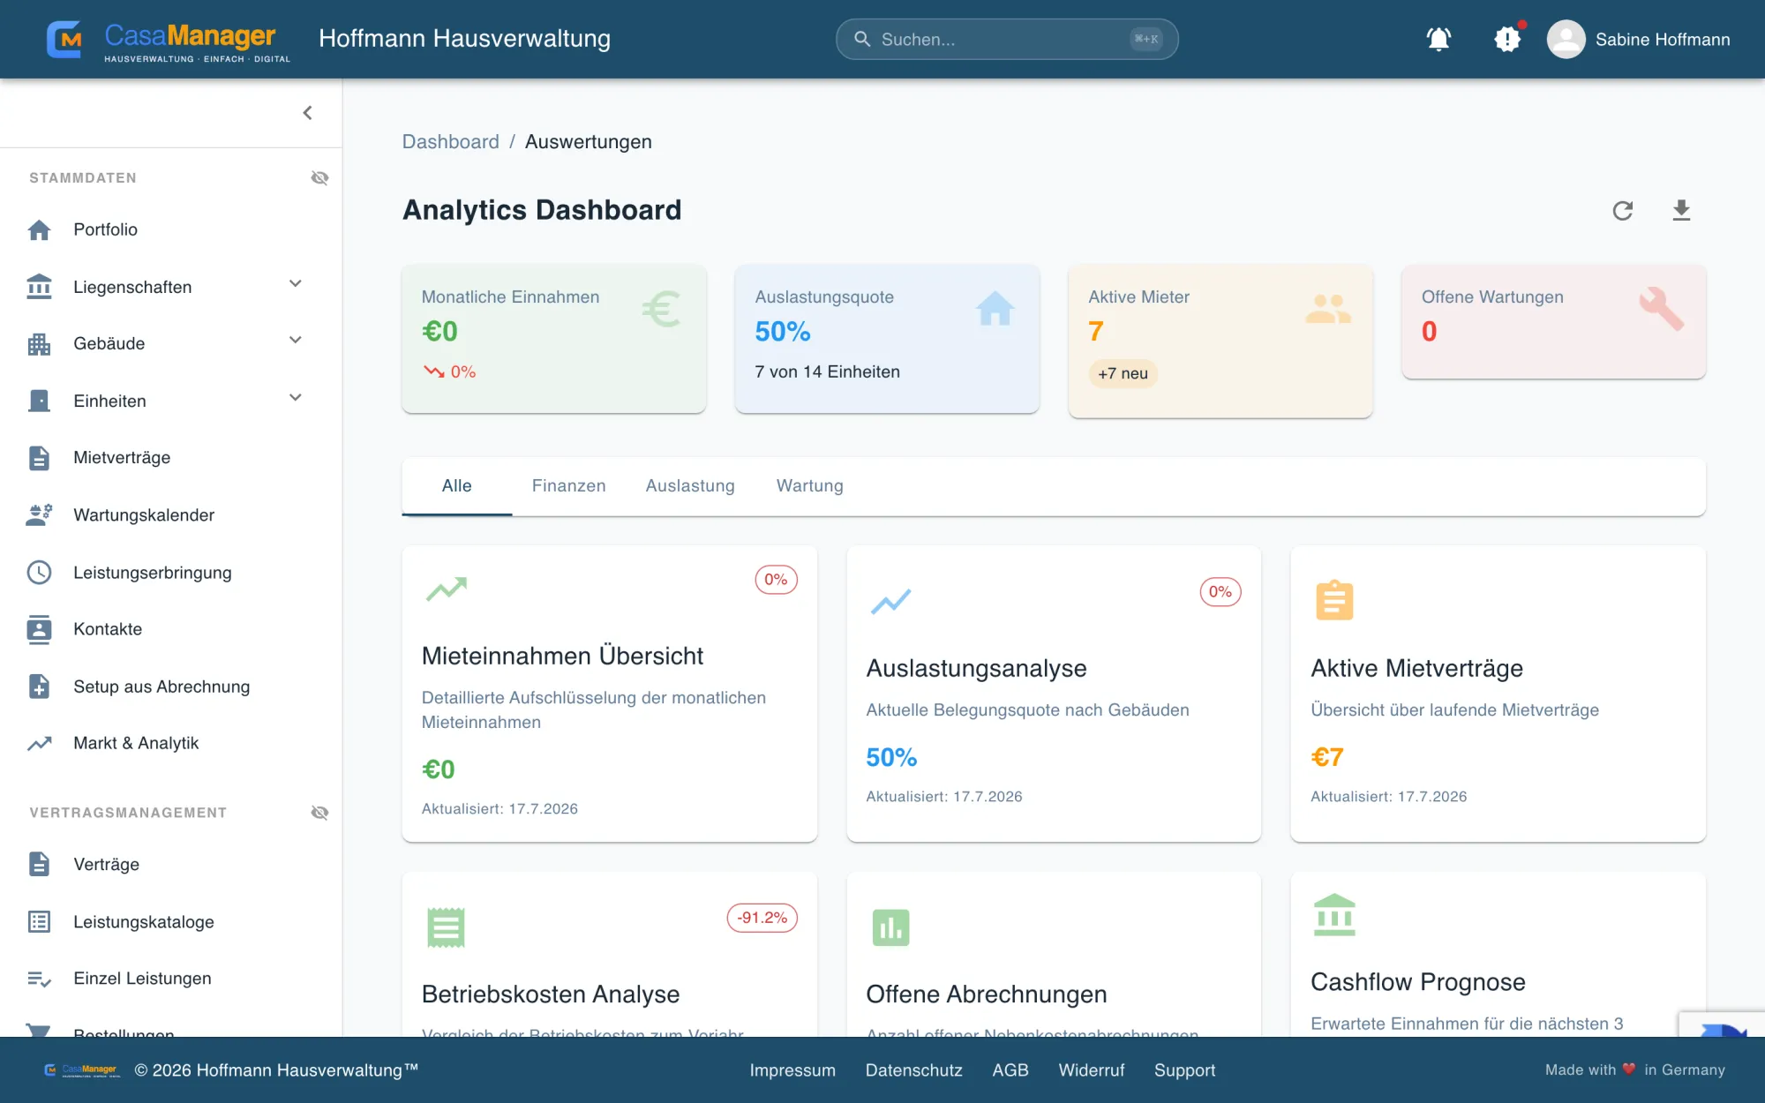
Task: Open Wartungskalender in the sidebar
Action: pos(171,515)
